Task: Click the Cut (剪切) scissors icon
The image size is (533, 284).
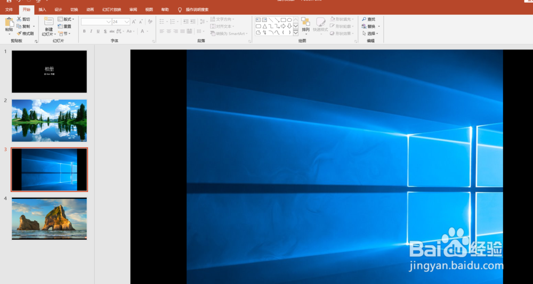Action: 19,19
